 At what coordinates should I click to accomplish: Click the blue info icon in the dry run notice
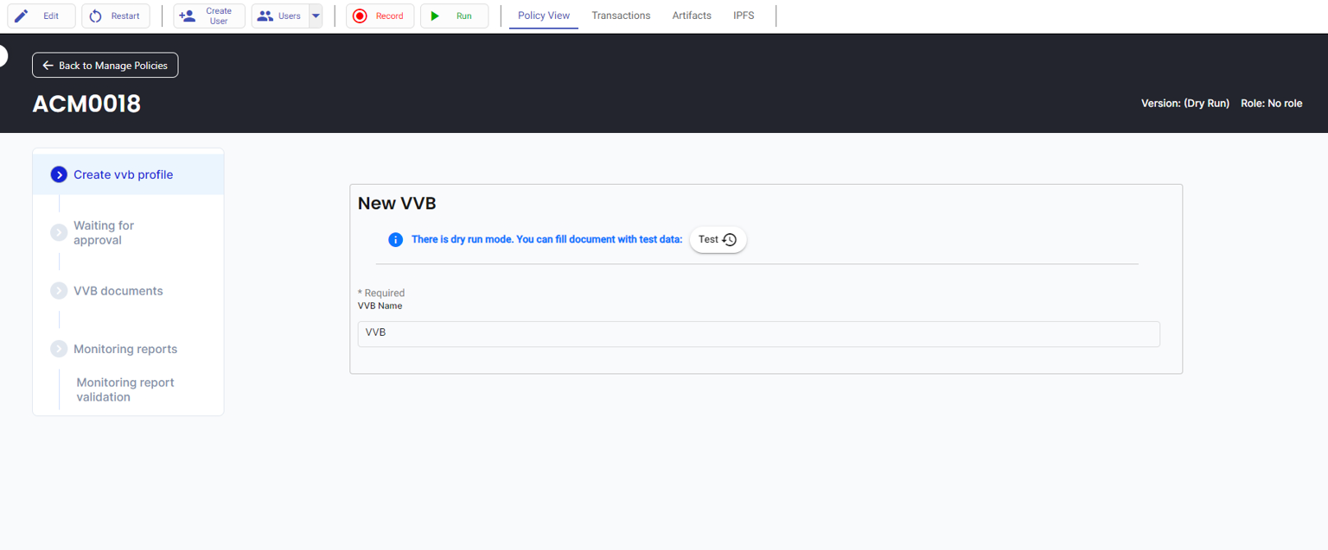point(395,239)
